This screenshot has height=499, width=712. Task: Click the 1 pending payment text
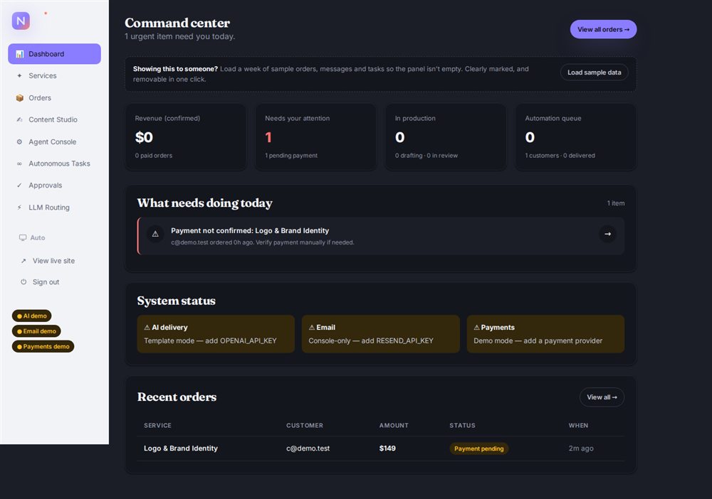pyautogui.click(x=291, y=156)
